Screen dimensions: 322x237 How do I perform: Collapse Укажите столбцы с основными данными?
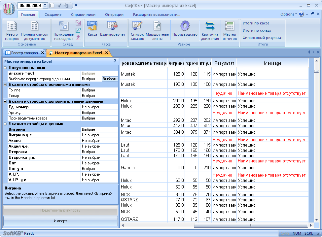point(5,85)
